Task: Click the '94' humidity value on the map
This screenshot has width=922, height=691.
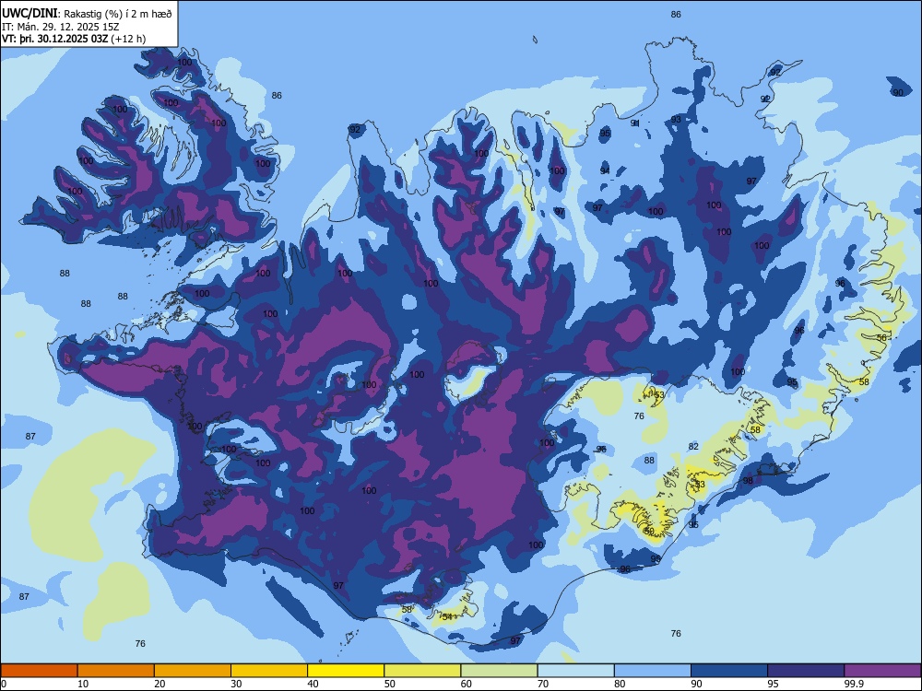Action: (x=605, y=171)
